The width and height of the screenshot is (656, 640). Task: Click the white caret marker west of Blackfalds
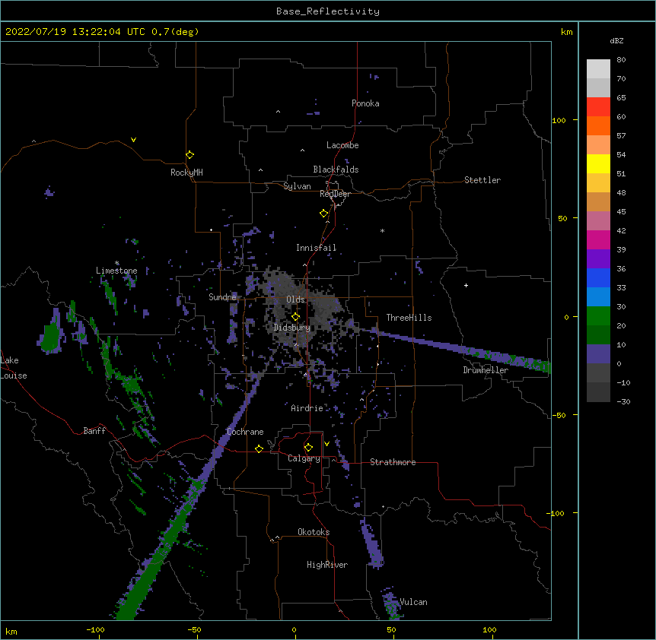260,170
